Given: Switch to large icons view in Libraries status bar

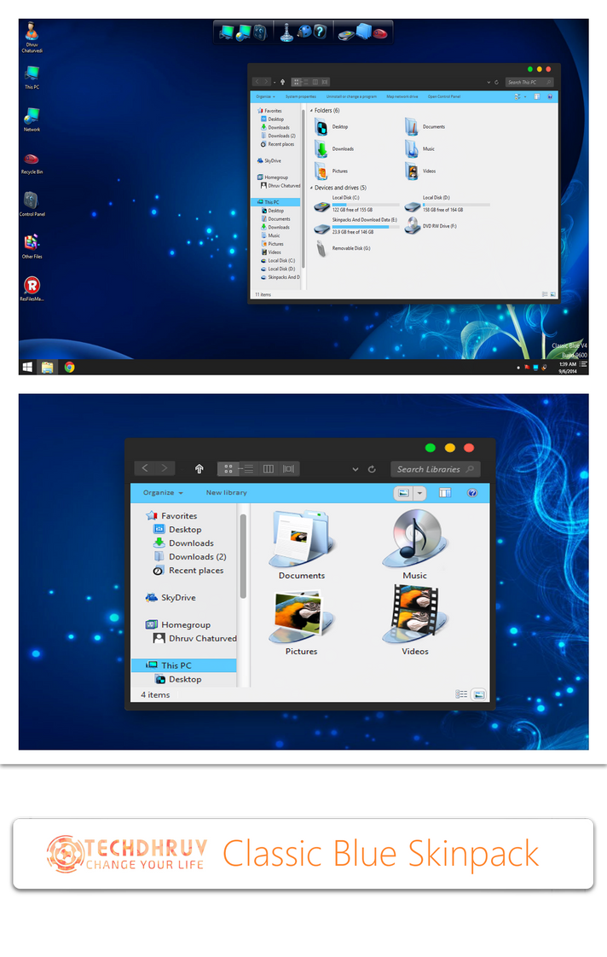Looking at the screenshot, I should pos(478,694).
